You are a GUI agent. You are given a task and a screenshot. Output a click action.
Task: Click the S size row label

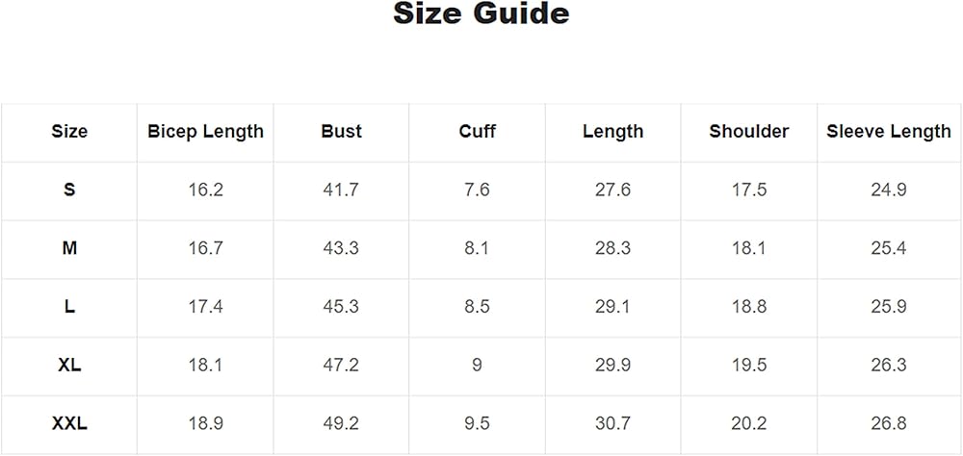[x=69, y=190]
